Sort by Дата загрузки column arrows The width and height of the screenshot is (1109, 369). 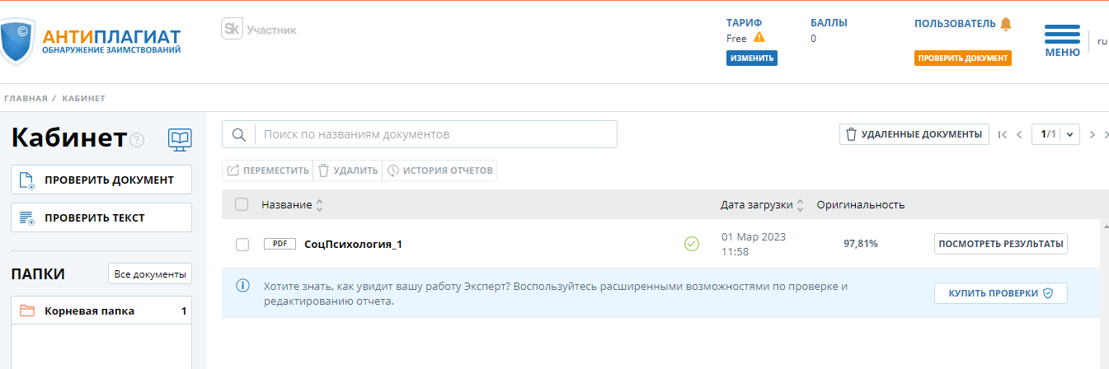tap(800, 205)
